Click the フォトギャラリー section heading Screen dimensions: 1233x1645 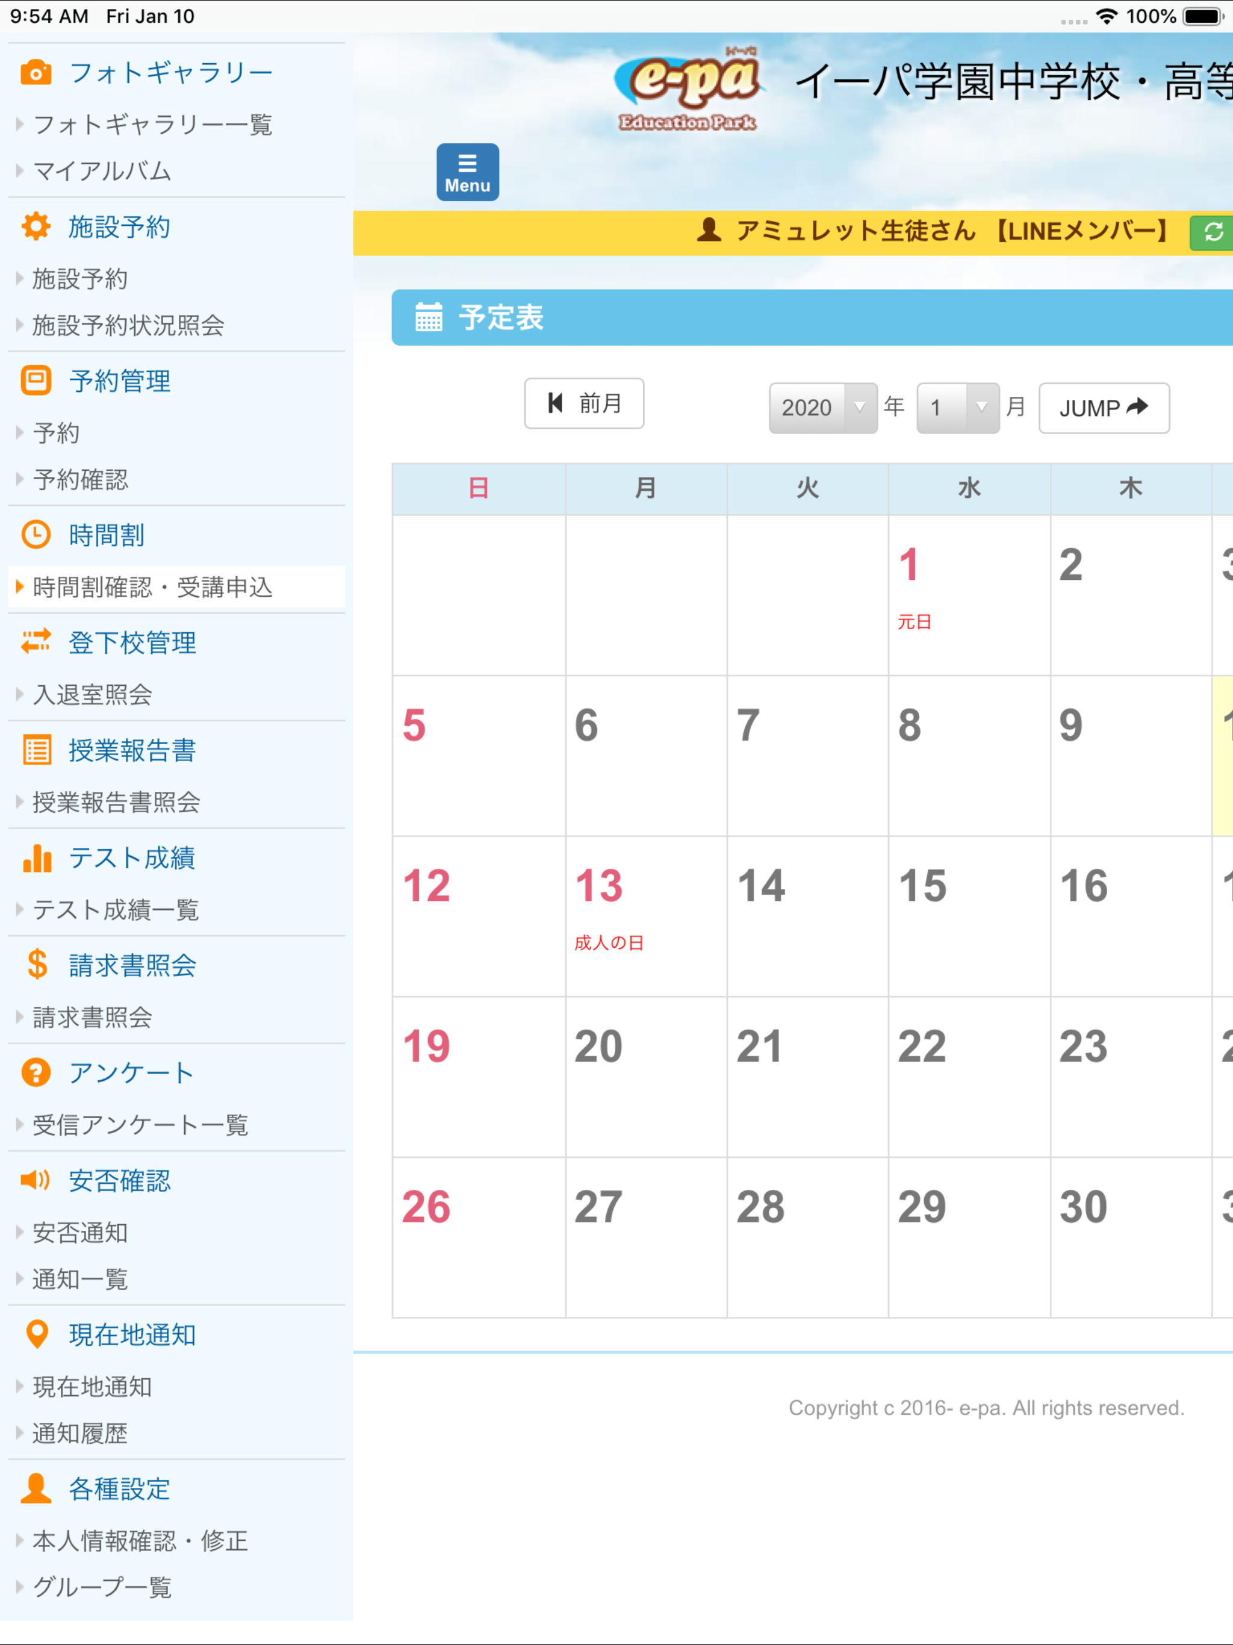pos(171,73)
